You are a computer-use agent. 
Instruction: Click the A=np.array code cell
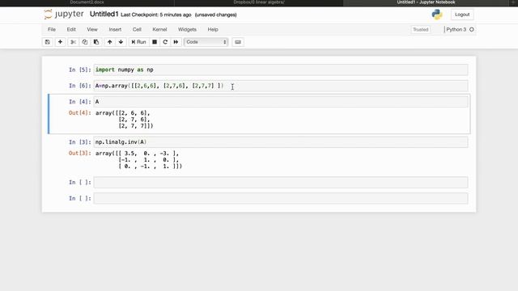click(281, 86)
